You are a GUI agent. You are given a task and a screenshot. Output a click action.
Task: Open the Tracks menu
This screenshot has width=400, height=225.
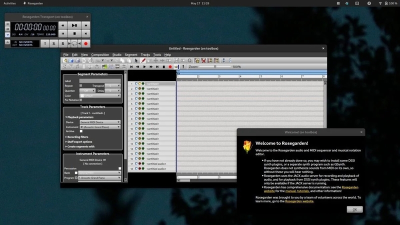tap(145, 54)
